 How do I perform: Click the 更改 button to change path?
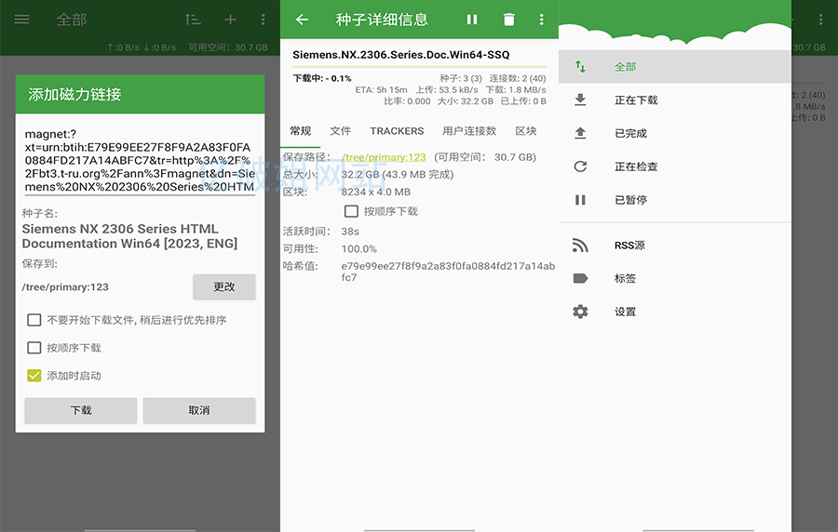pos(223,287)
